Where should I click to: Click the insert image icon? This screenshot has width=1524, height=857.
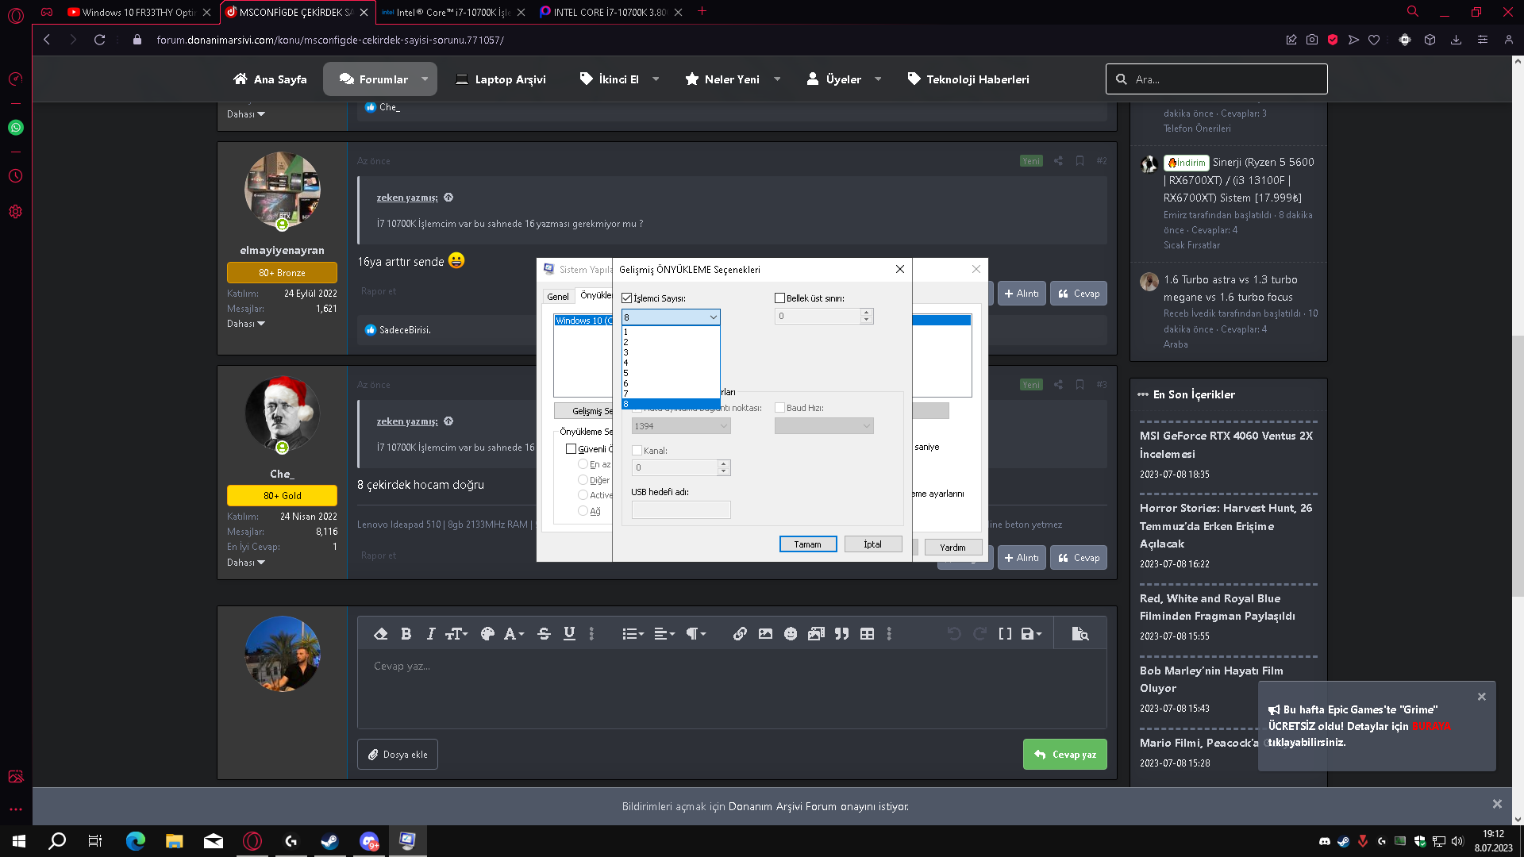click(x=765, y=634)
